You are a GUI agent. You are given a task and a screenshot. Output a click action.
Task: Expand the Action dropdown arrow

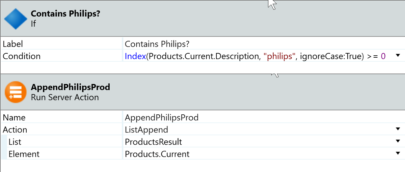398,130
